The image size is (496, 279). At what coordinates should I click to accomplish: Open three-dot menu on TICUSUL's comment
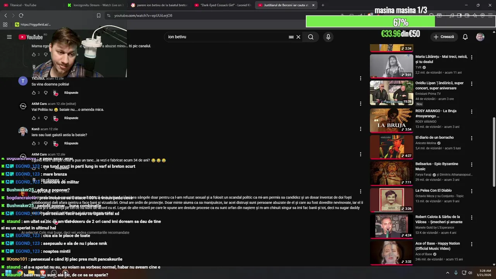(360, 78)
